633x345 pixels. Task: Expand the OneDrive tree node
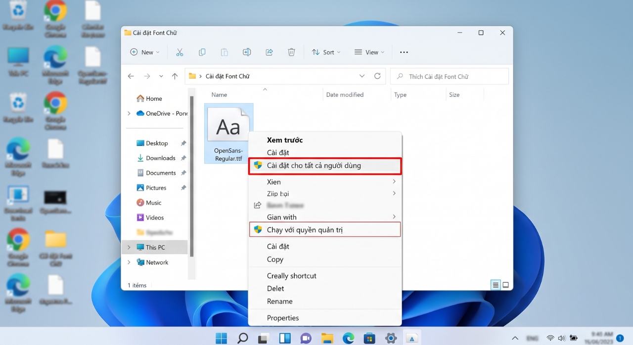click(129, 114)
